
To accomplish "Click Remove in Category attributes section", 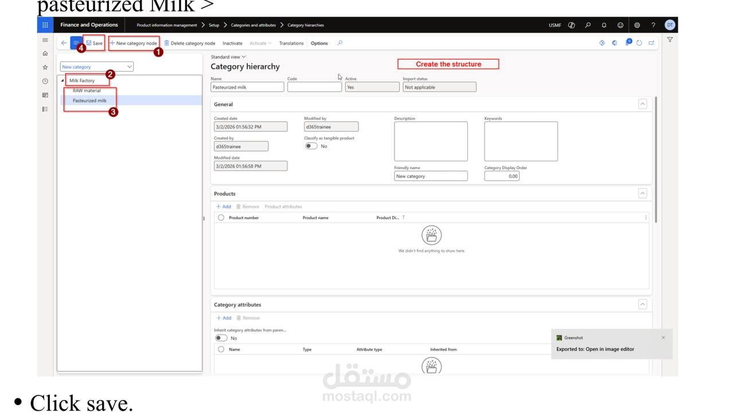I will 248,318.
